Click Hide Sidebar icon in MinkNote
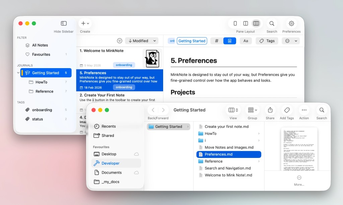343x205 pixels. (64, 23)
